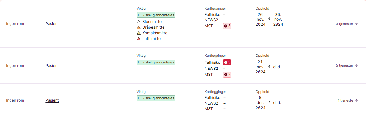366x118 pixels.
Task: Click first row's HLR skal gjennomføres tag
Action: [x=156, y=15]
